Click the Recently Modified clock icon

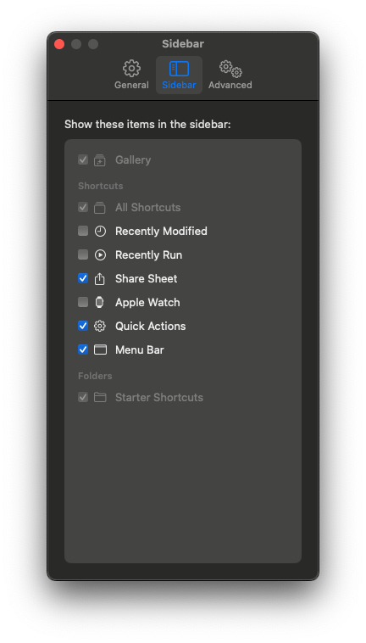[100, 232]
